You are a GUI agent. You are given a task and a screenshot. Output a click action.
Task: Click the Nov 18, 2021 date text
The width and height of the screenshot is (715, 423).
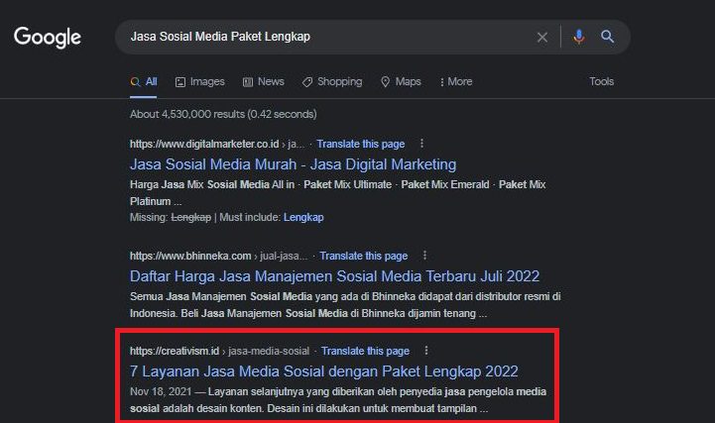click(x=161, y=391)
